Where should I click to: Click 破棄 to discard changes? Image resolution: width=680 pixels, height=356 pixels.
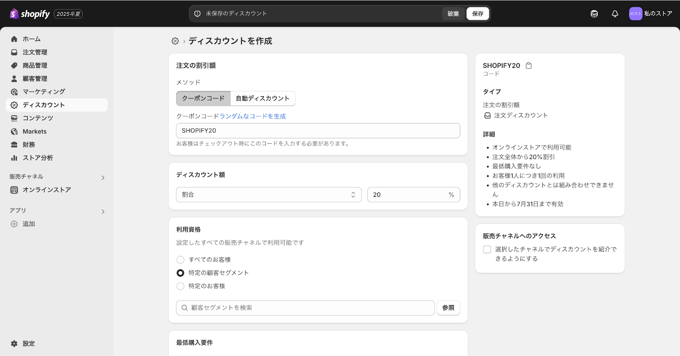tap(453, 14)
